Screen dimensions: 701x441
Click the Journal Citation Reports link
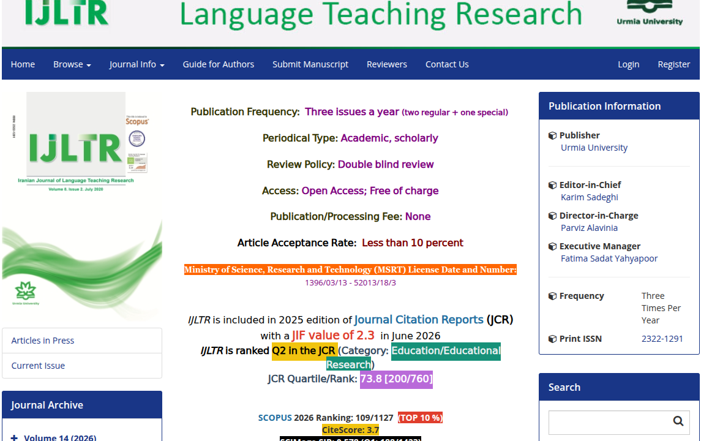419,320
